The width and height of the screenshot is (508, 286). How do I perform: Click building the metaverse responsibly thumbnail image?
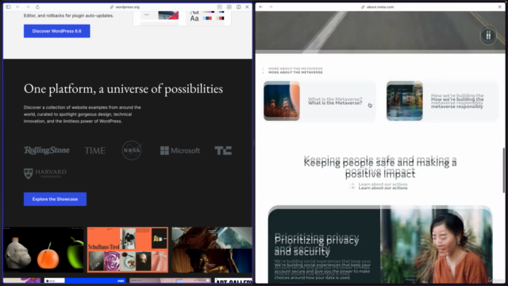pyautogui.click(x=405, y=101)
